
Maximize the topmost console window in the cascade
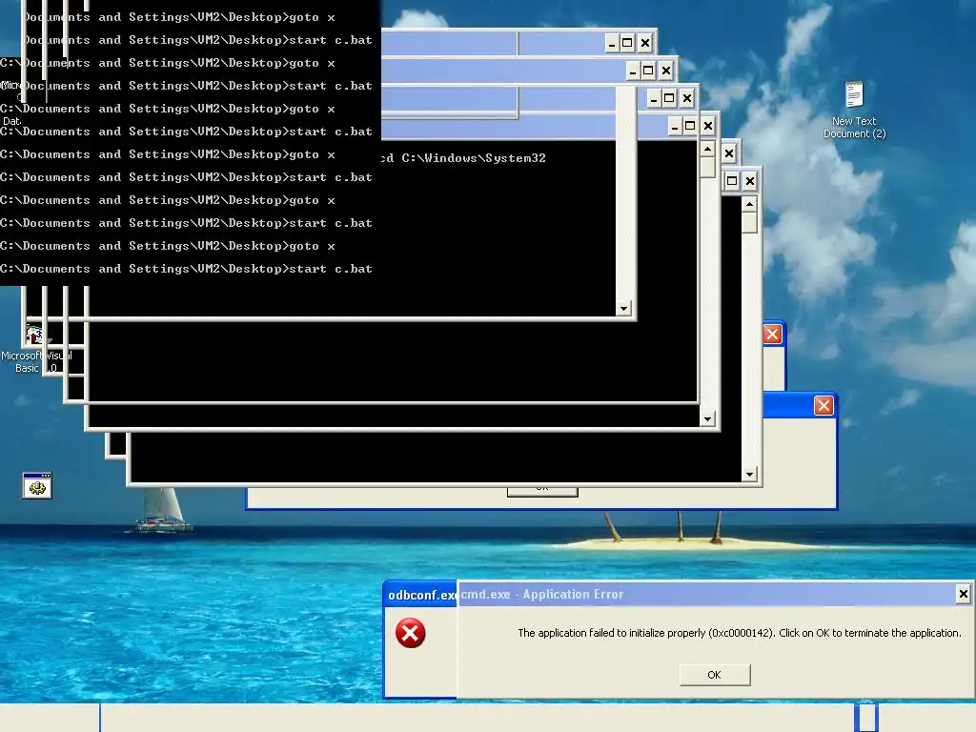click(x=627, y=43)
